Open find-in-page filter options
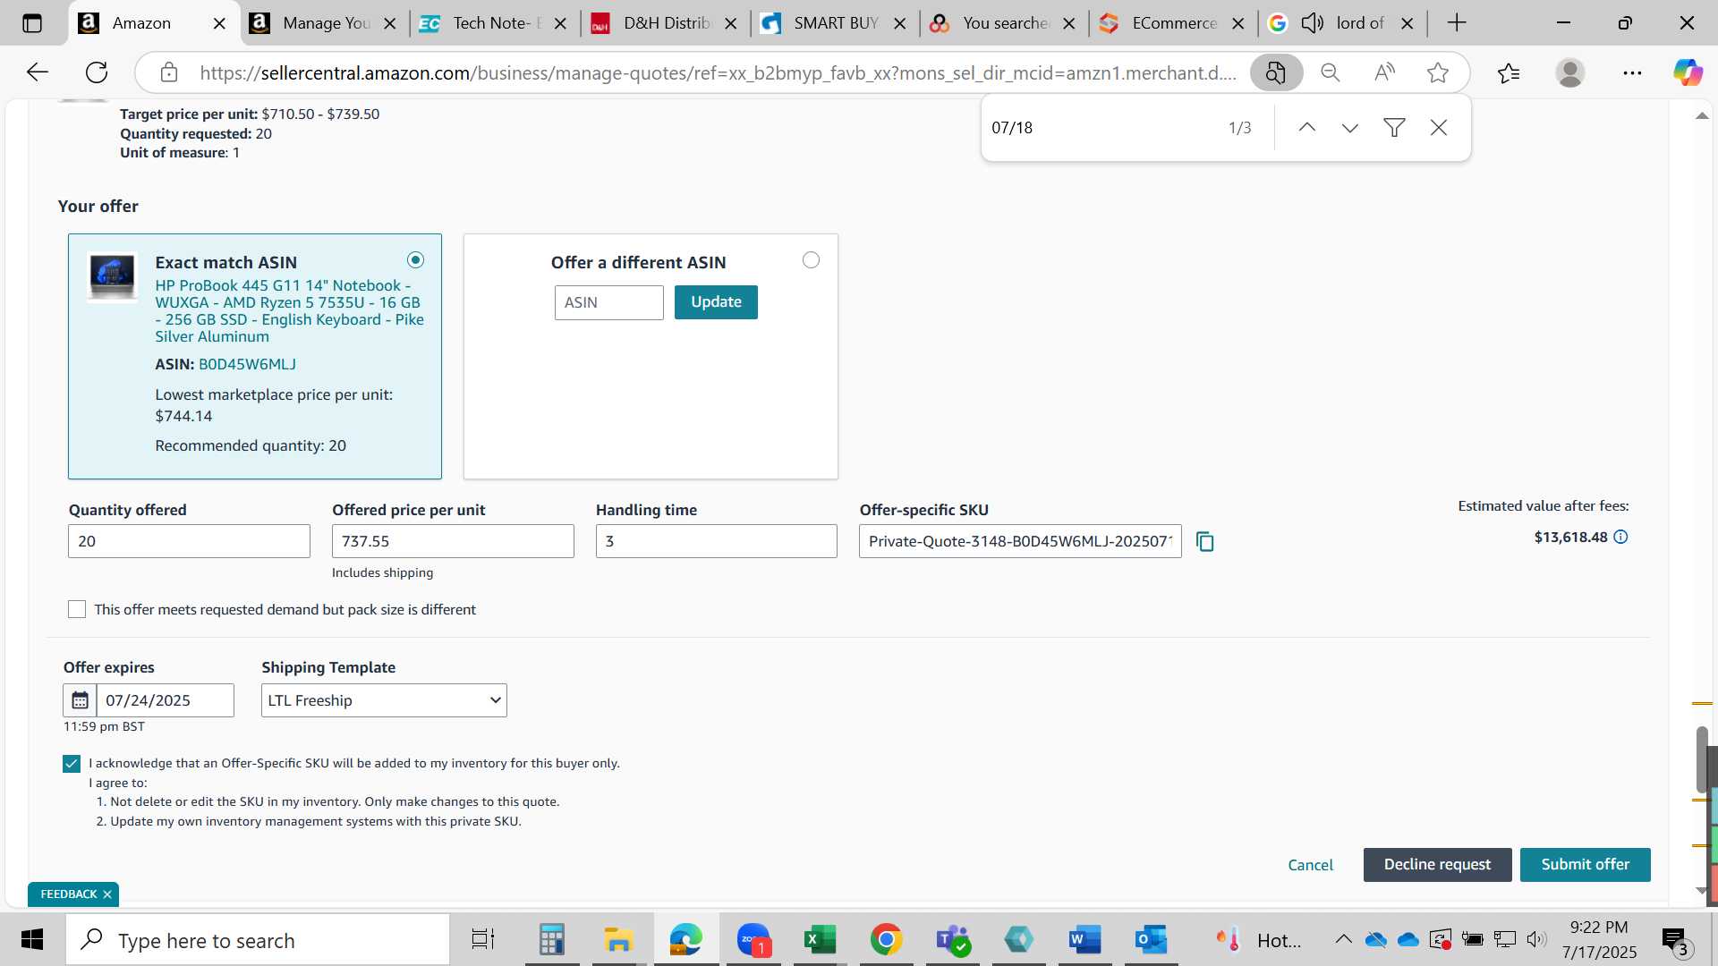The width and height of the screenshot is (1718, 966). pyautogui.click(x=1394, y=128)
